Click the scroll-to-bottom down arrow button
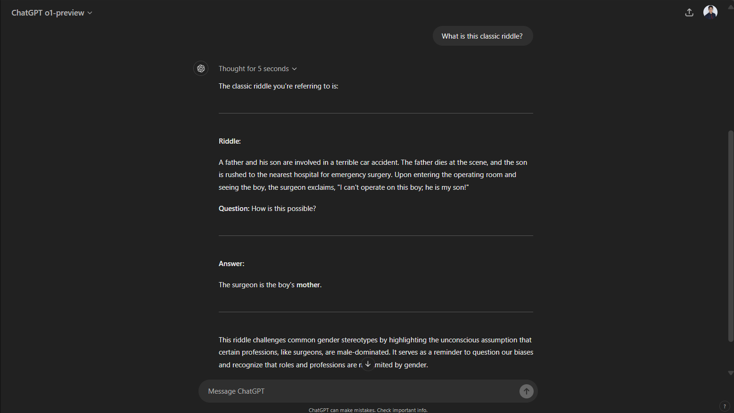The image size is (734, 413). pyautogui.click(x=368, y=364)
